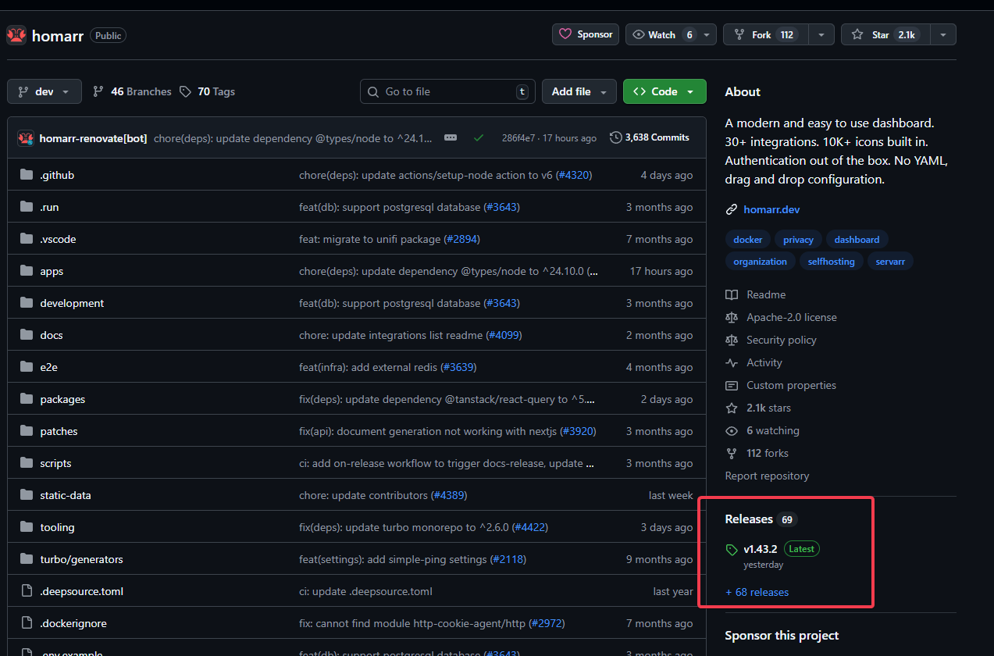The image size is (994, 656).
Task: Open the Custom properties link
Action: [x=781, y=385]
